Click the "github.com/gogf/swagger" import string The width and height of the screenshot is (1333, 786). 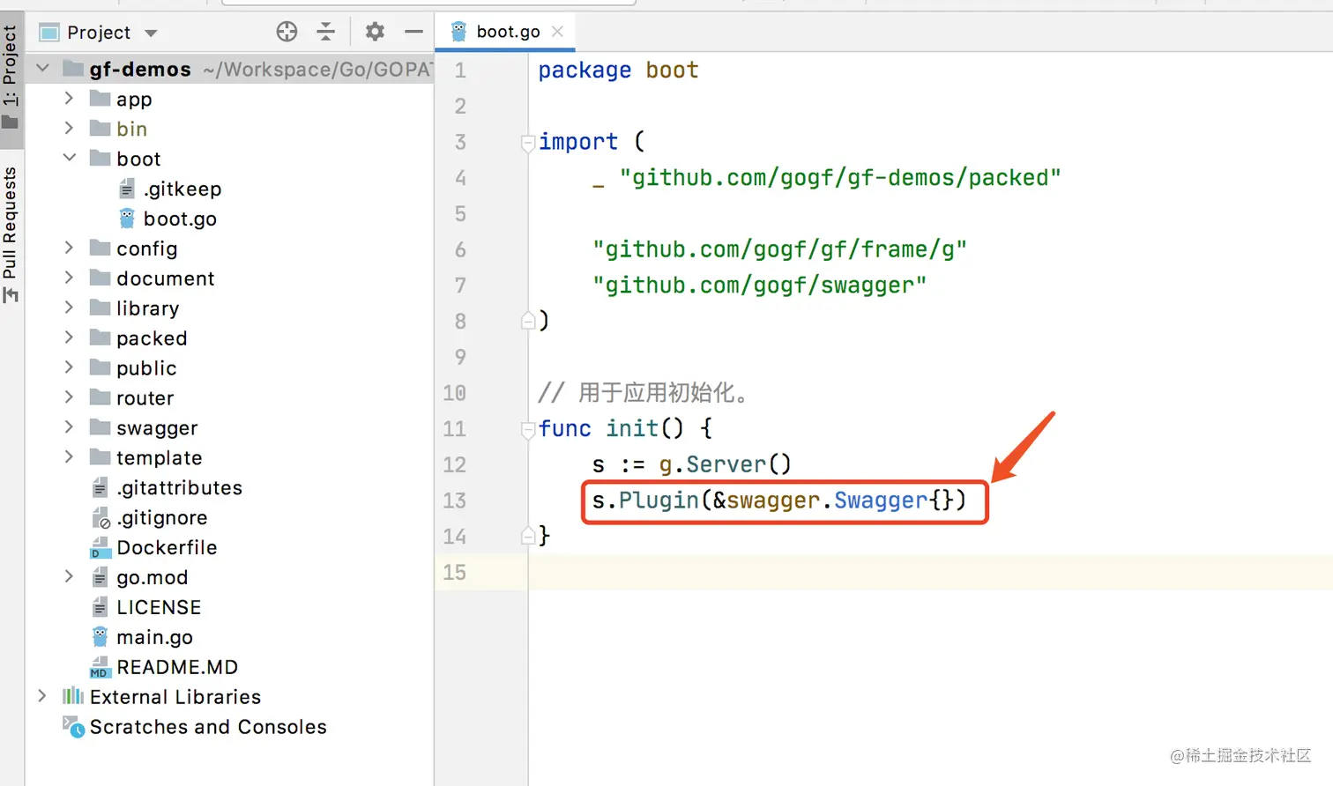click(x=759, y=285)
